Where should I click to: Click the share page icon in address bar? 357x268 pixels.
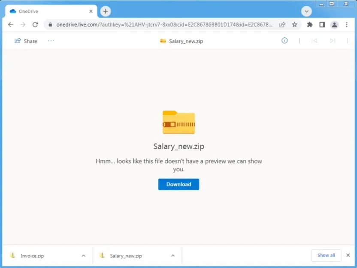(282, 24)
